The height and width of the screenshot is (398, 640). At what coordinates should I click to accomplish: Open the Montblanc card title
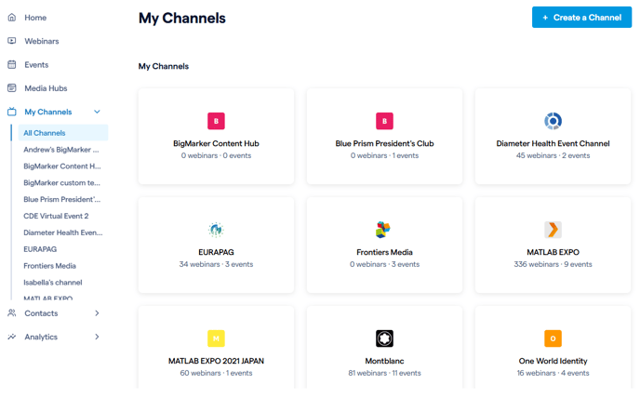384,361
